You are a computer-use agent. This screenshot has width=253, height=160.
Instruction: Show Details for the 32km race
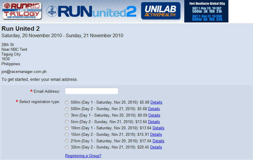coord(156,147)
